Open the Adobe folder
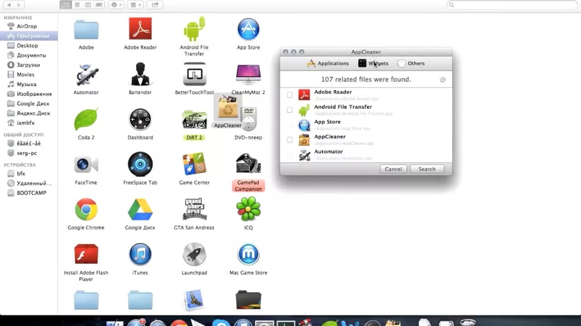Viewport: 581px width, 326px height. [86, 29]
